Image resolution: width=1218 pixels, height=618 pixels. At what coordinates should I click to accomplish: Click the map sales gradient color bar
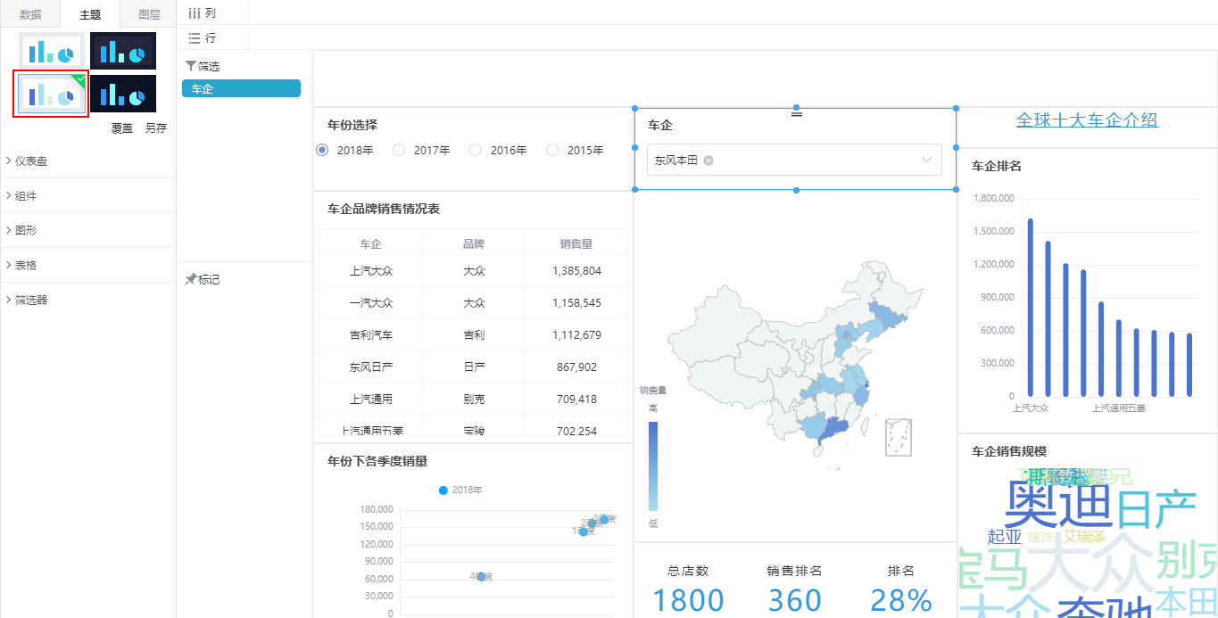tap(653, 465)
